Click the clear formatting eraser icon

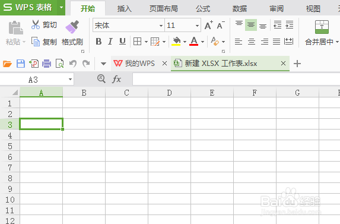[x=215, y=41]
